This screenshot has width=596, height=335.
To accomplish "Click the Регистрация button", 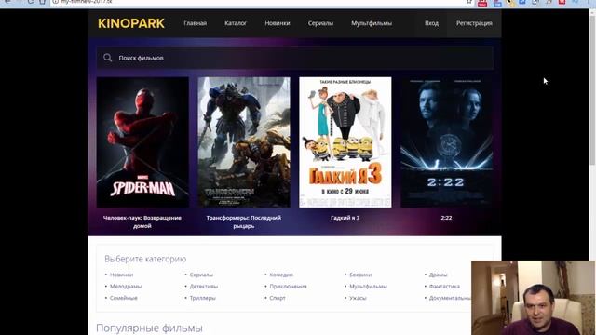I will coord(474,23).
